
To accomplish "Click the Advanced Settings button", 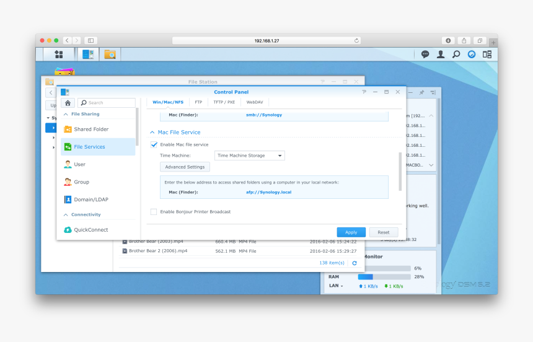I will click(185, 167).
